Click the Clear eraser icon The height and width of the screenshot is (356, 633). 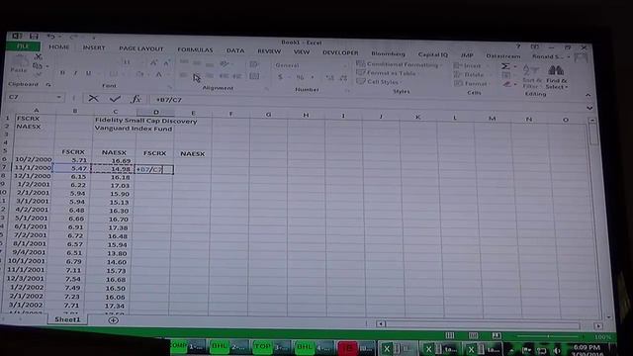click(x=507, y=84)
